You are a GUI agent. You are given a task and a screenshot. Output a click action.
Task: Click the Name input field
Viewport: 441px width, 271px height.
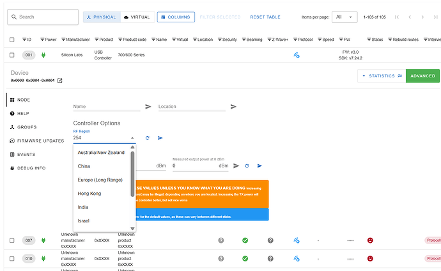(x=107, y=107)
